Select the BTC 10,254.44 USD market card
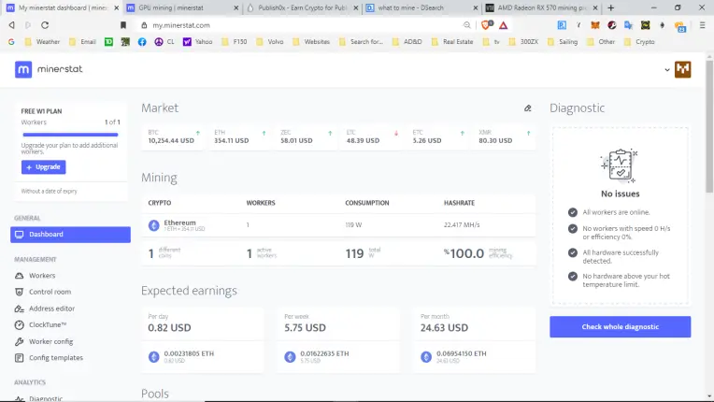Screen dimensions: 714x402 [175, 137]
